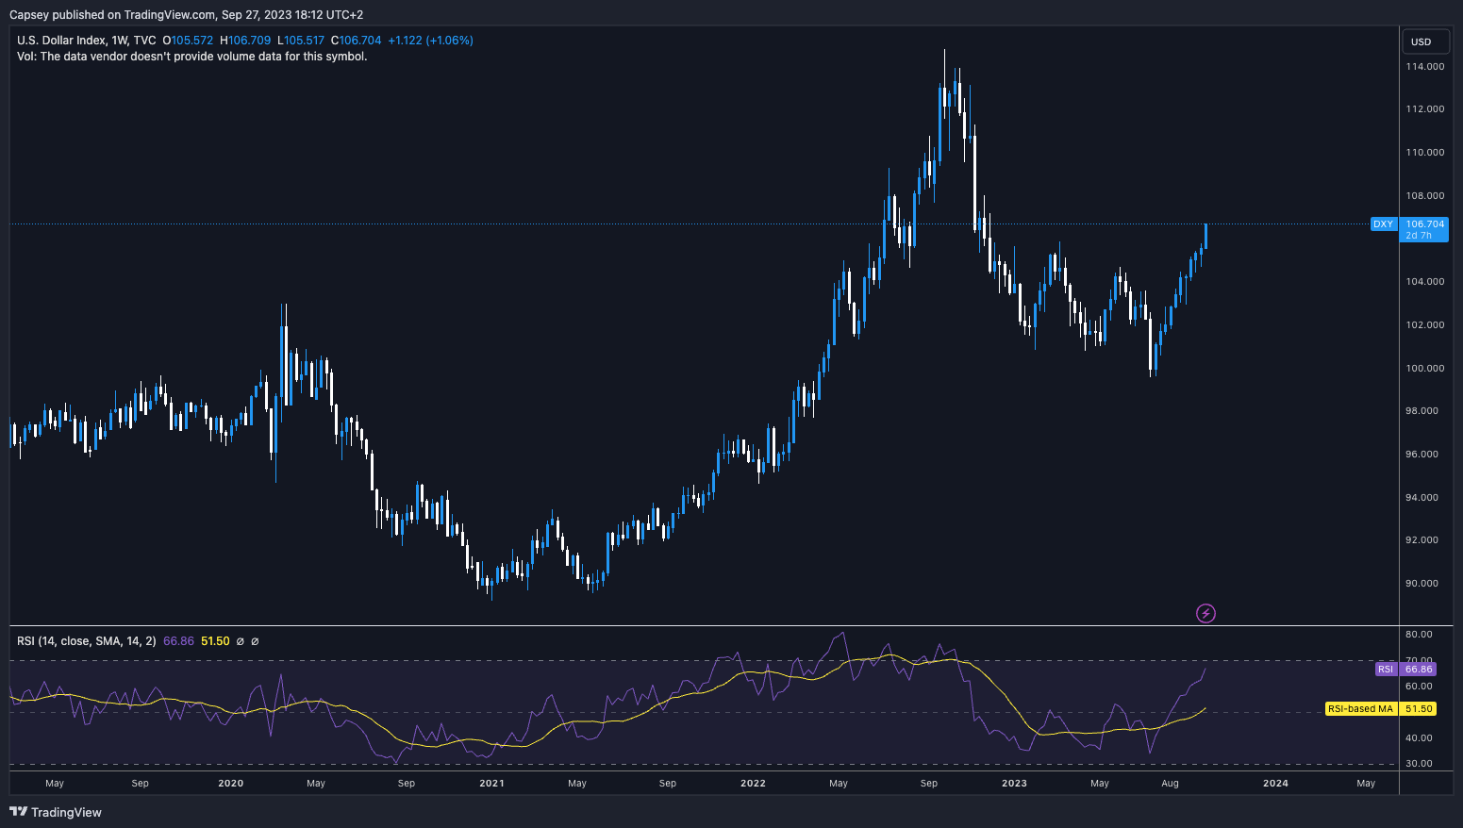Click the 114.000 level on the price scale
Screen dimensions: 1463x828
coord(1424,67)
